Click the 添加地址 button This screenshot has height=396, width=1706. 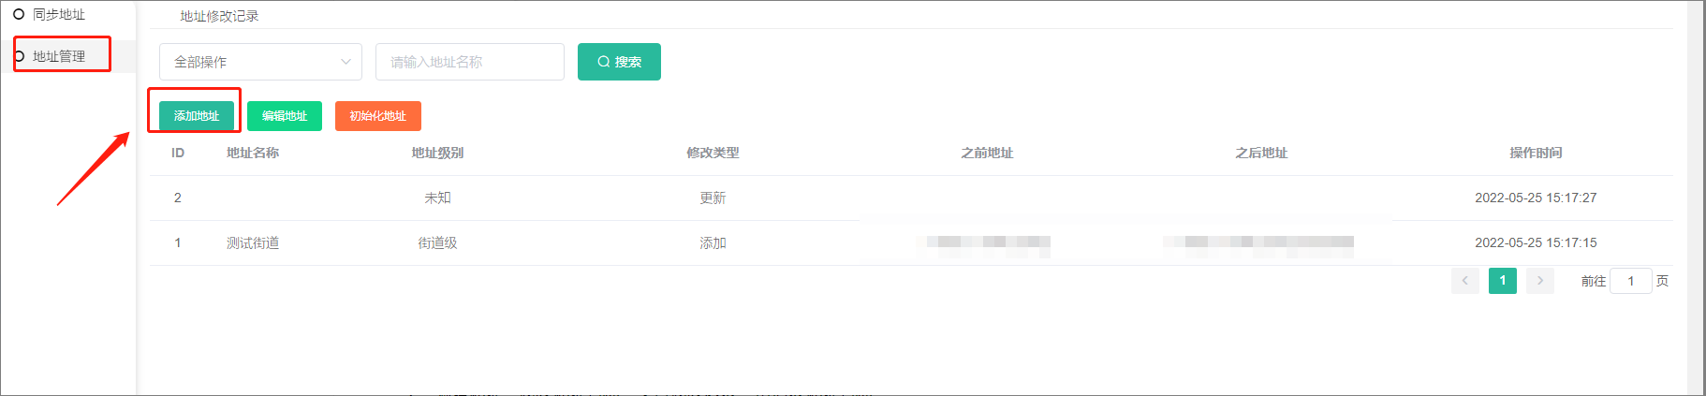[197, 116]
